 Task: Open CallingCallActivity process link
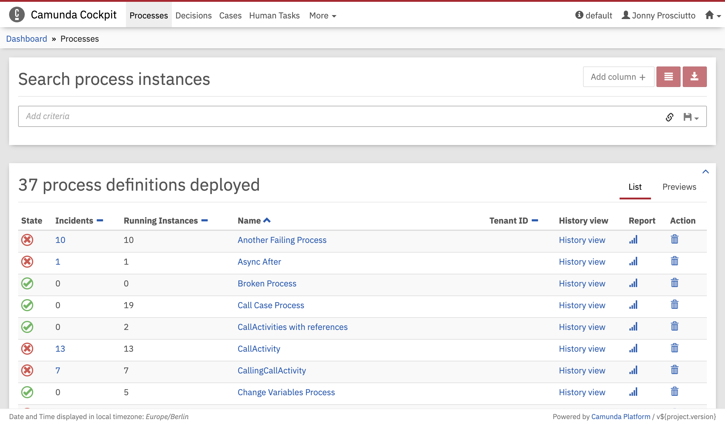click(272, 370)
